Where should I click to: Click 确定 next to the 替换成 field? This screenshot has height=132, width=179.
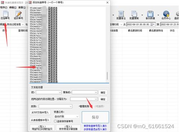(x=103, y=92)
